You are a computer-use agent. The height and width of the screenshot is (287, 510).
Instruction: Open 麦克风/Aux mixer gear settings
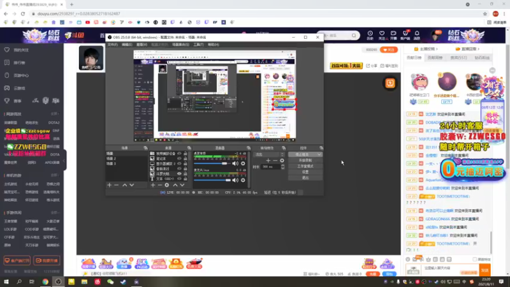243,180
